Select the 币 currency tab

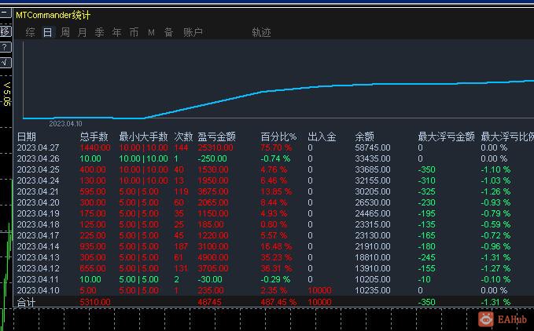click(134, 32)
